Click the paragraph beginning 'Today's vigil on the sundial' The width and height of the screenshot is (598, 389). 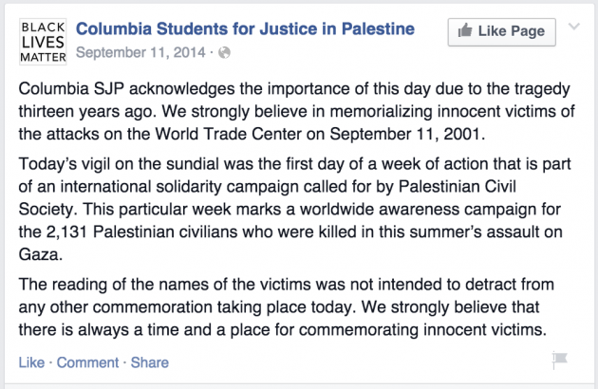tap(295, 209)
